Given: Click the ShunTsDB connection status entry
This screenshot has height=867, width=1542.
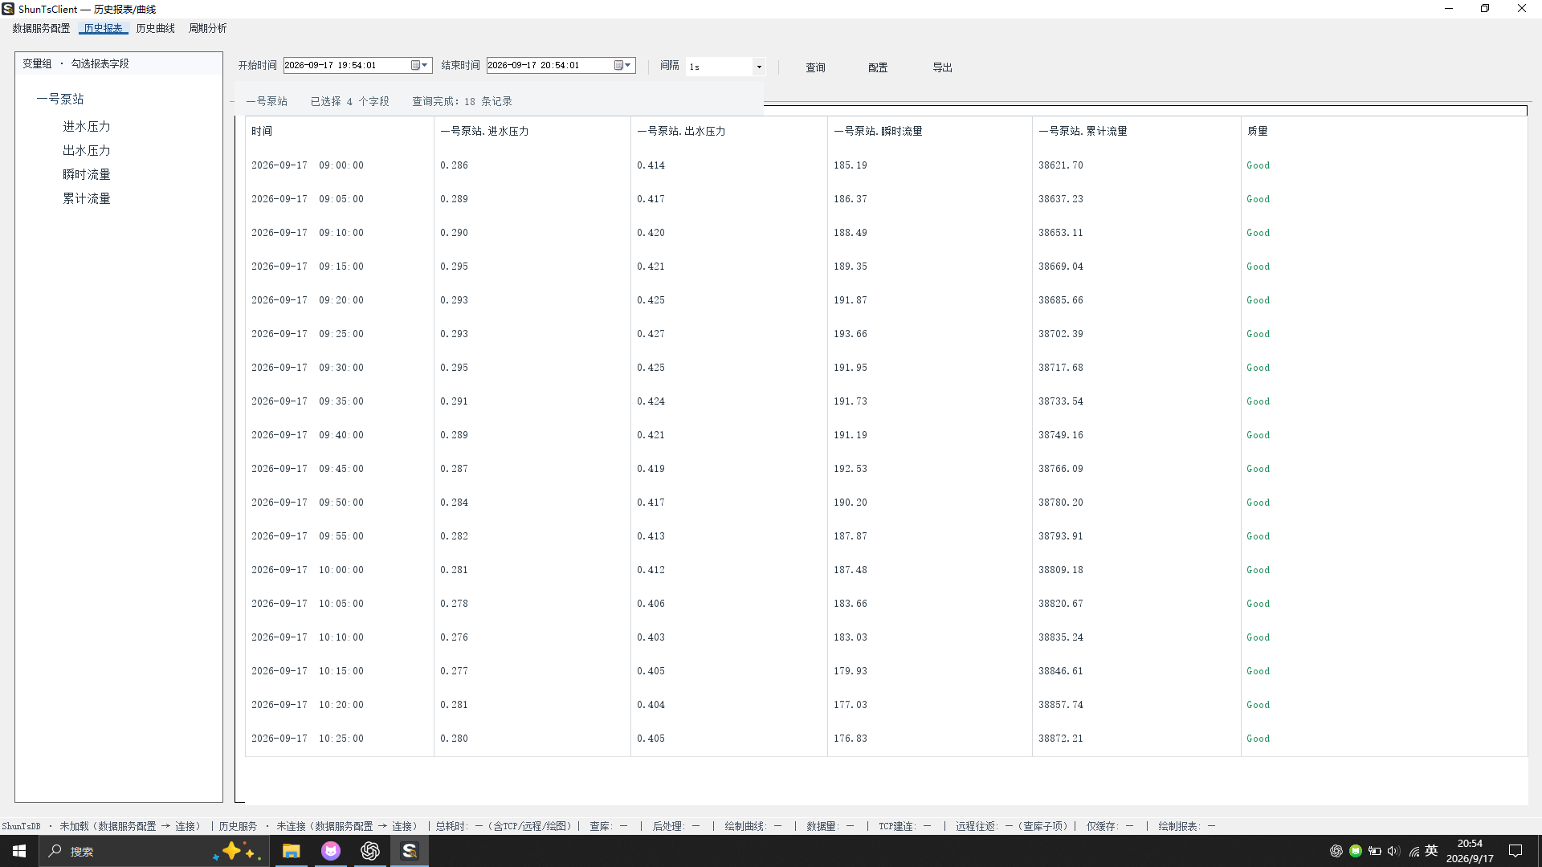Looking at the screenshot, I should click(100, 826).
